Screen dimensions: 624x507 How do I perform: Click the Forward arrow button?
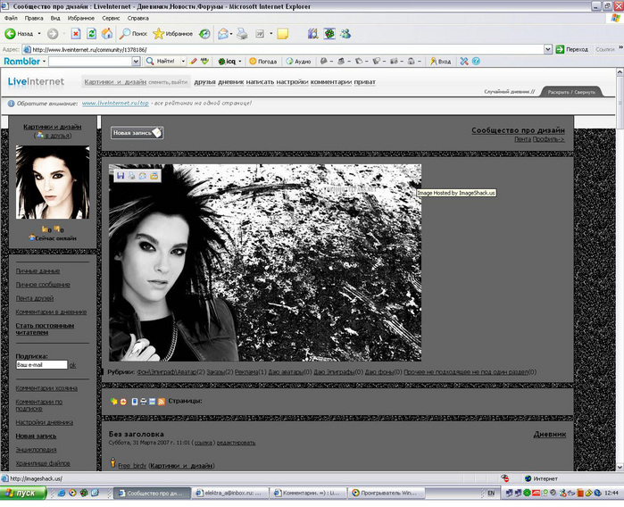tap(53, 34)
